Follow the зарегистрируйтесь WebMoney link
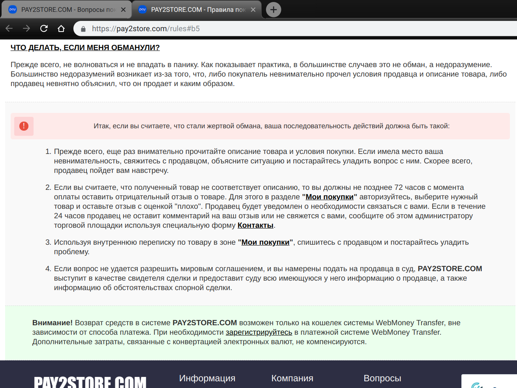The height and width of the screenshot is (388, 517). pos(259,332)
